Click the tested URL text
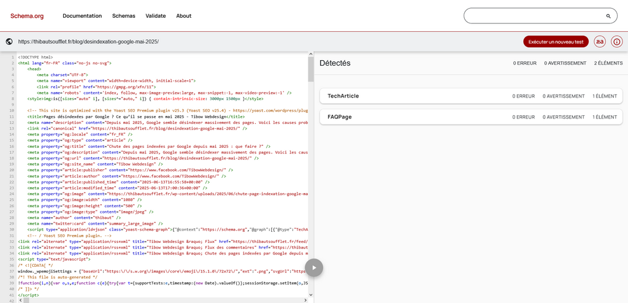 (x=88, y=42)
